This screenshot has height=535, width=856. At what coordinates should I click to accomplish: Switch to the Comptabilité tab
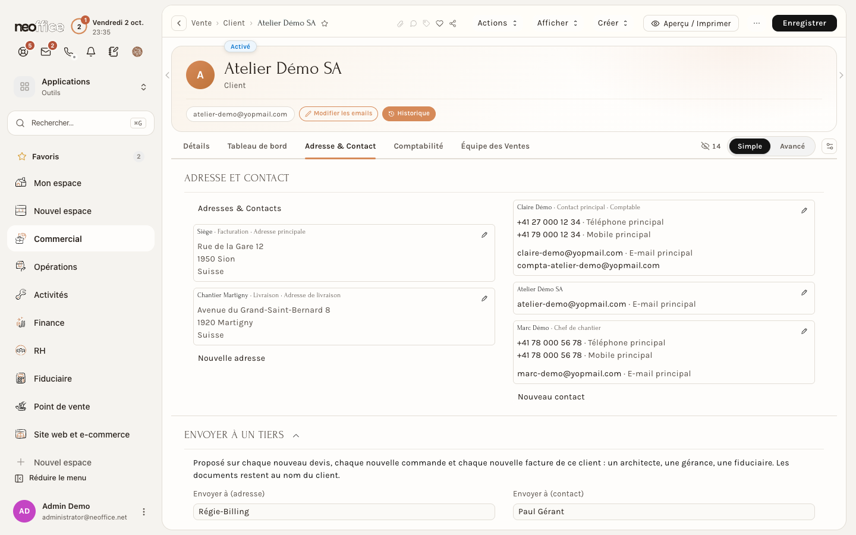418,146
